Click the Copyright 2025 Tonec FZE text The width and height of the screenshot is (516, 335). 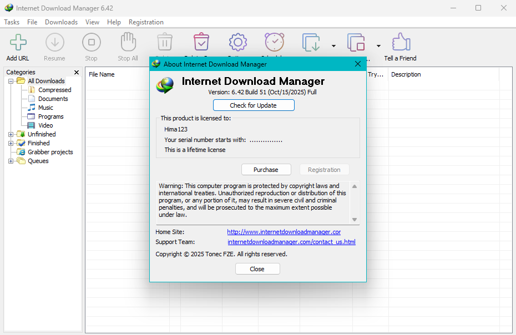[221, 254]
